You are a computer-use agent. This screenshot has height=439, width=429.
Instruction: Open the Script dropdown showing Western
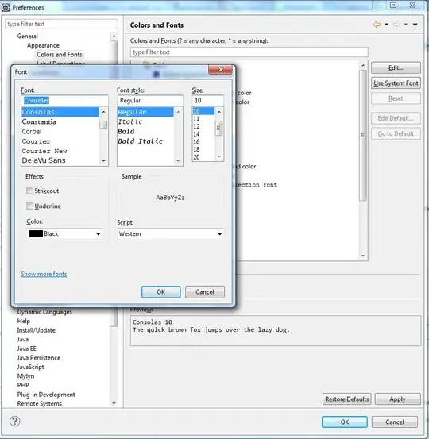pyautogui.click(x=170, y=233)
